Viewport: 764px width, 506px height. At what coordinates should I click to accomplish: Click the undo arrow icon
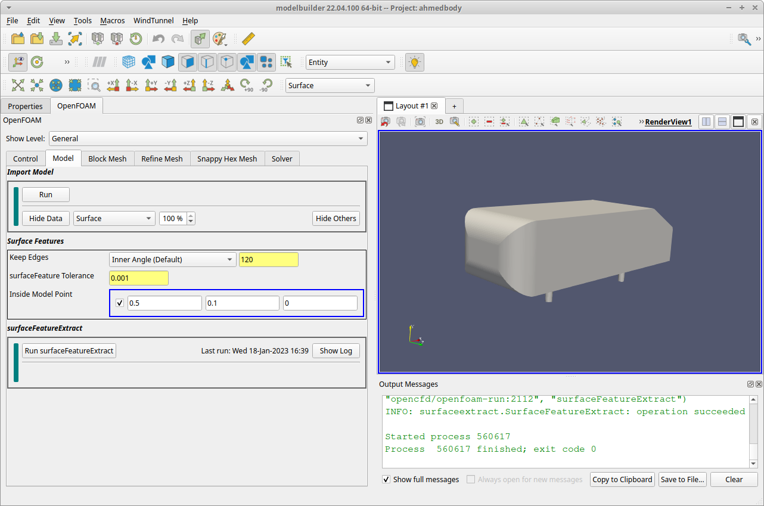pyautogui.click(x=158, y=39)
